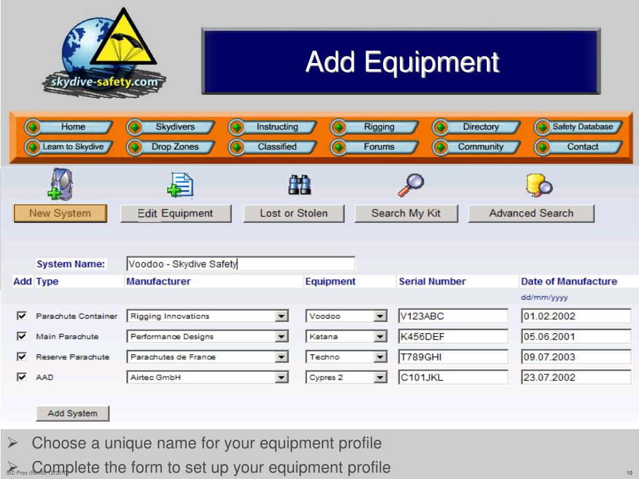This screenshot has height=479, width=639.
Task: Click the V123ABC serial number field
Action: coord(453,316)
